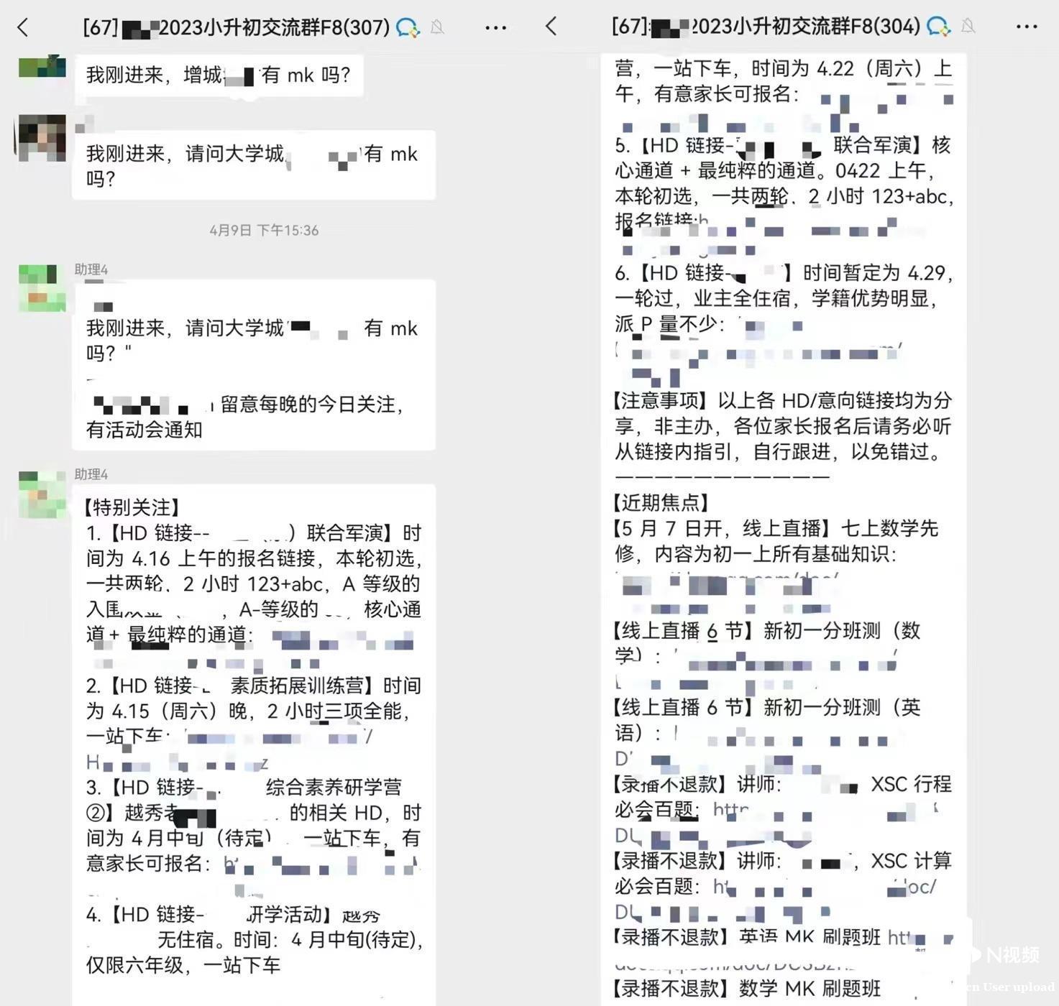Open avatar of sender asking 请问大学城 mk

point(42,137)
